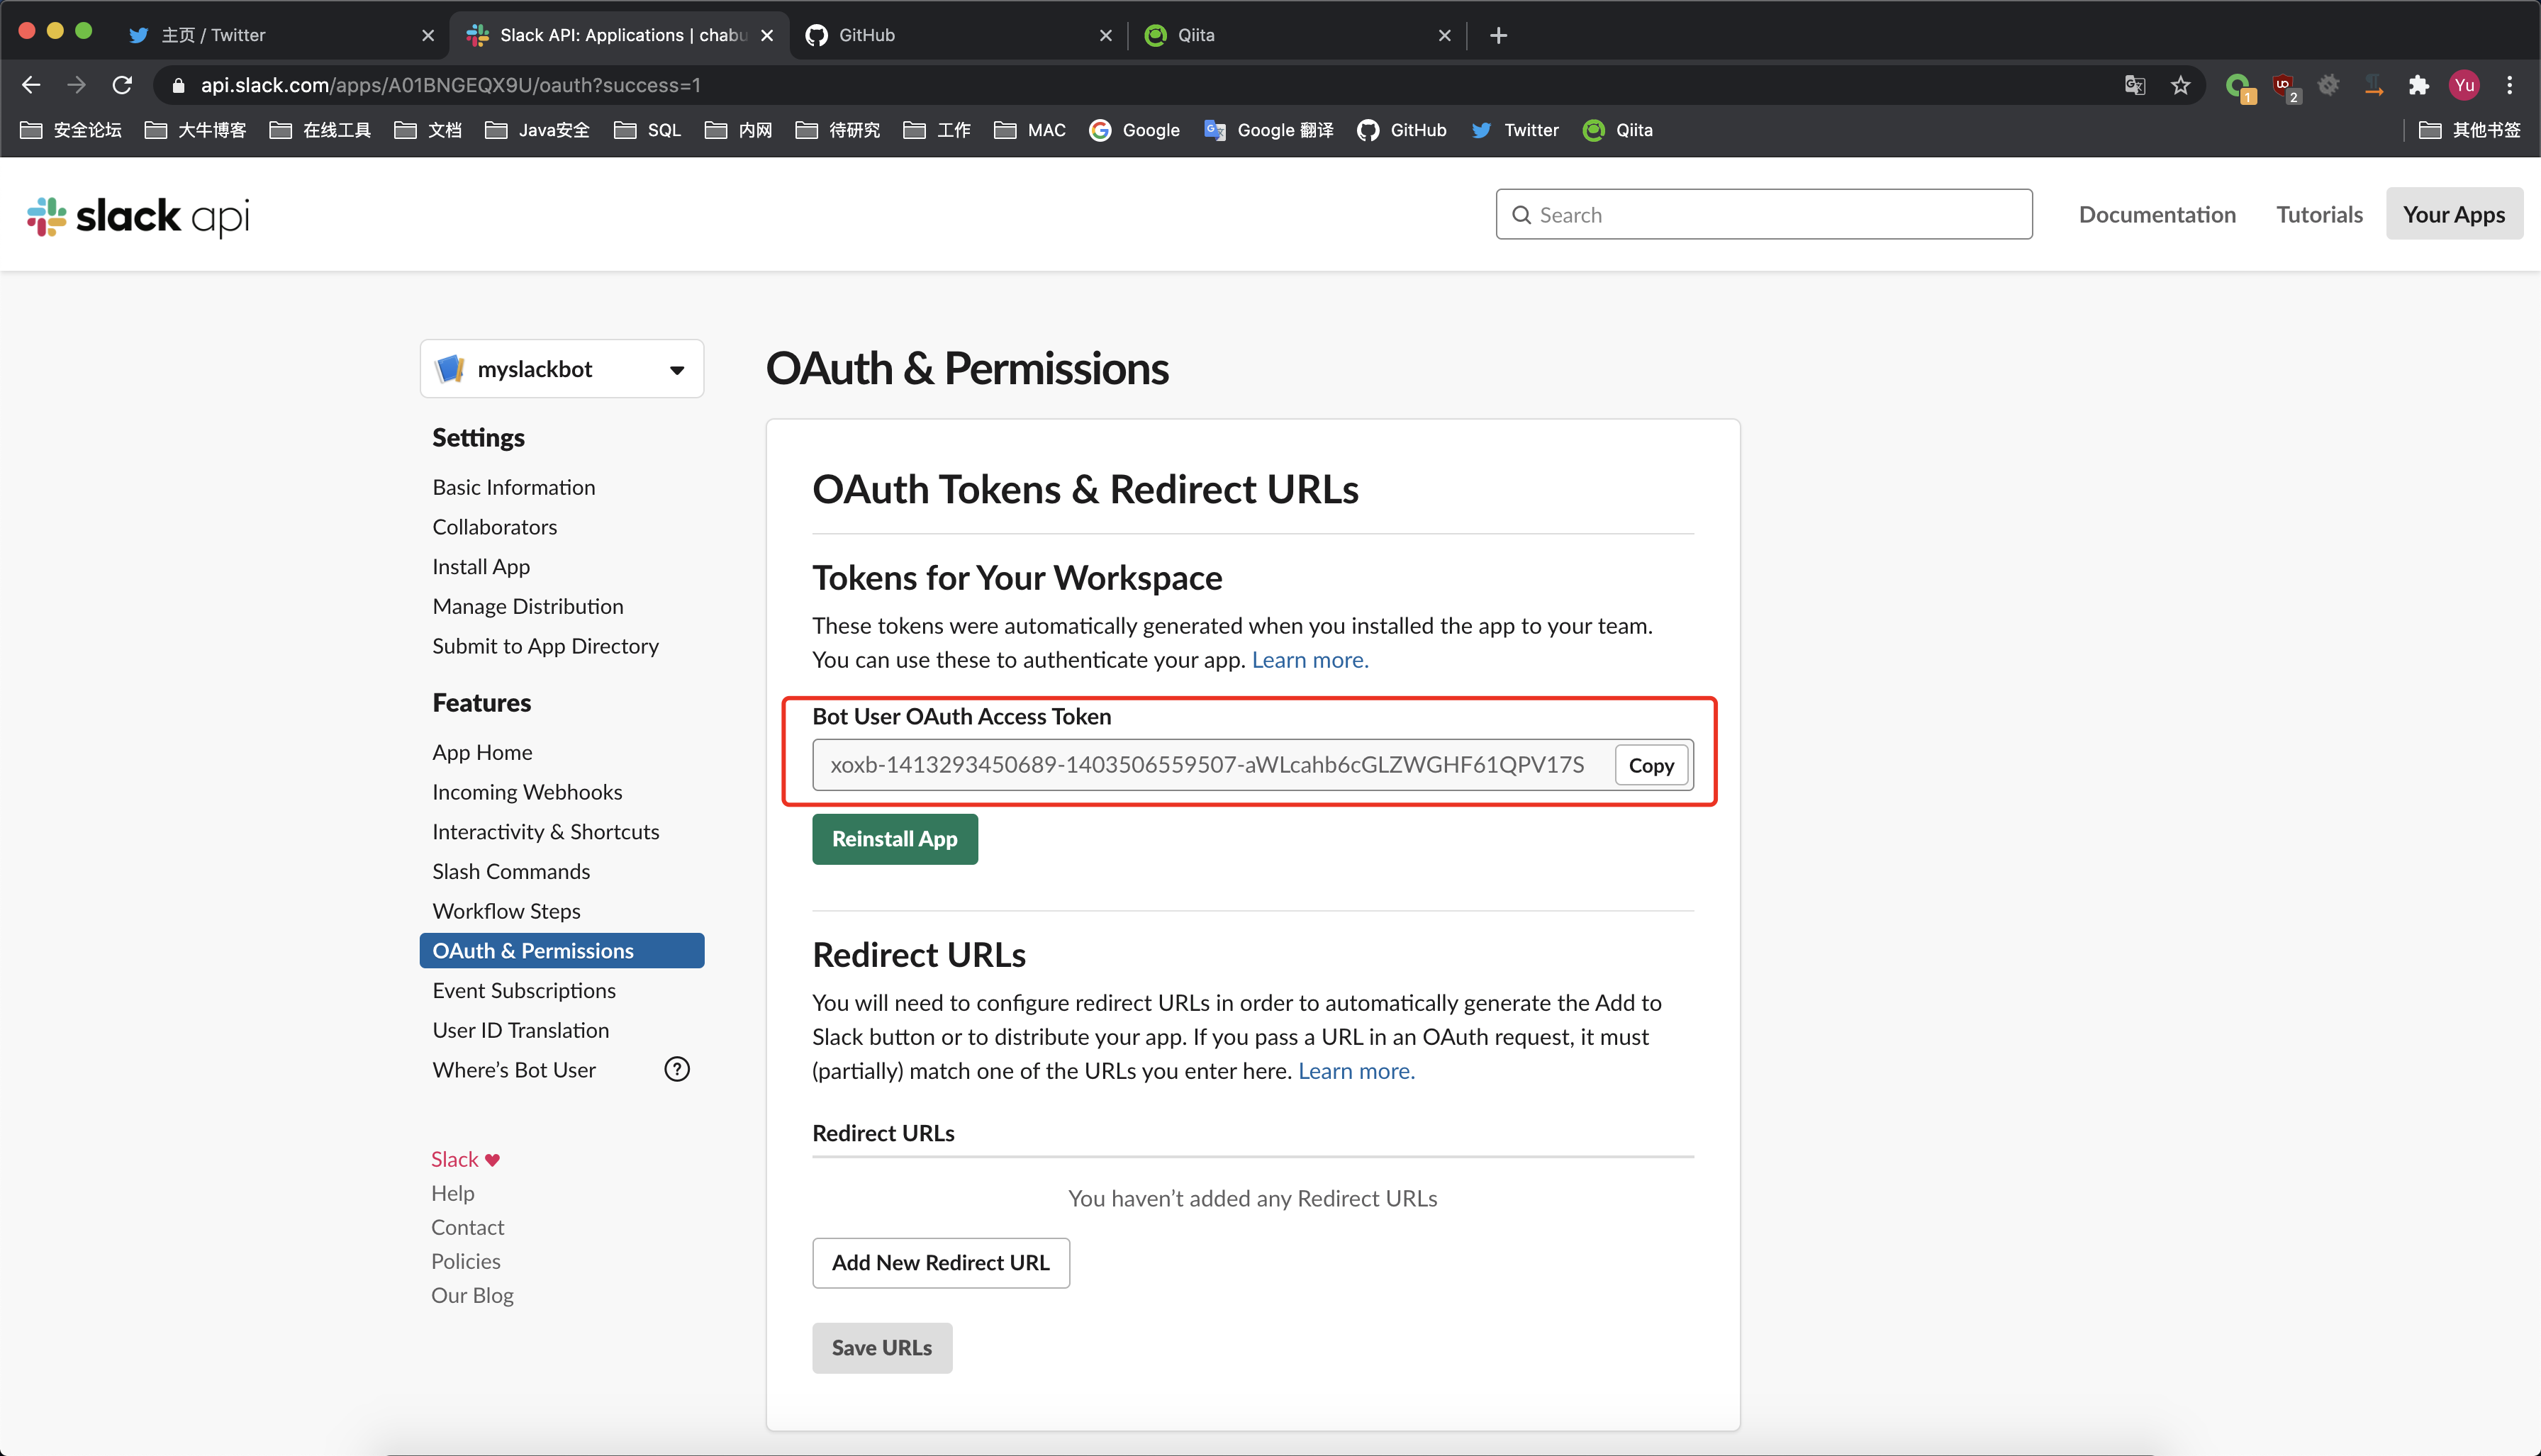
Task: Click the lock icon in address bar
Action: [x=178, y=86]
